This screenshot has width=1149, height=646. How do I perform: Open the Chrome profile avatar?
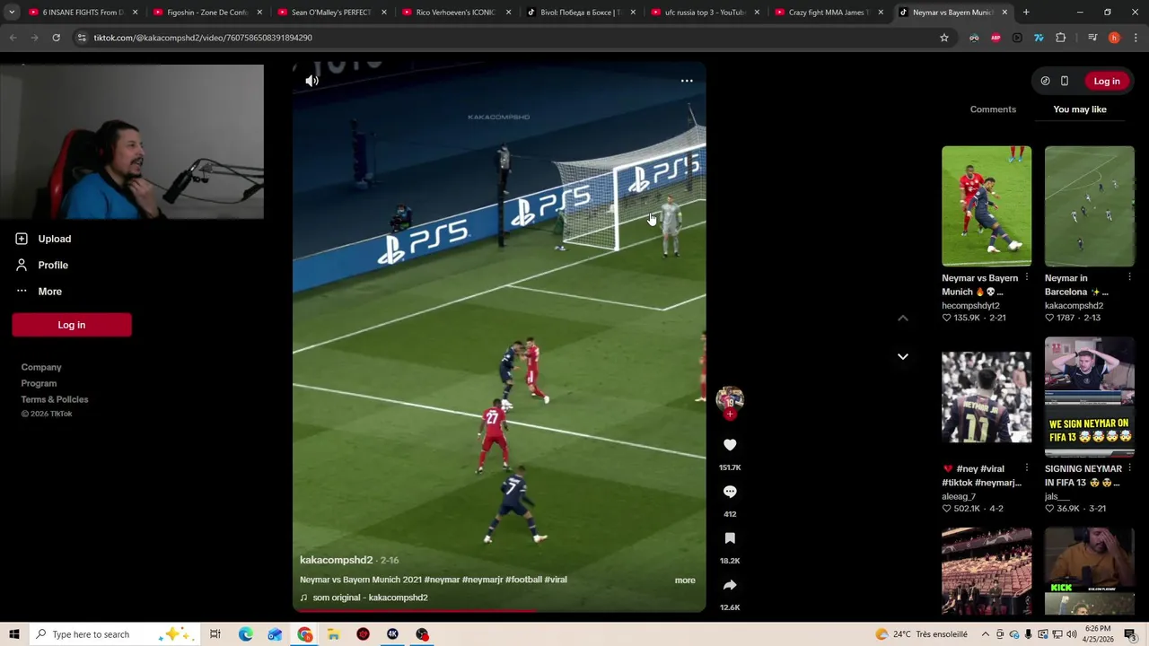pos(1114,38)
